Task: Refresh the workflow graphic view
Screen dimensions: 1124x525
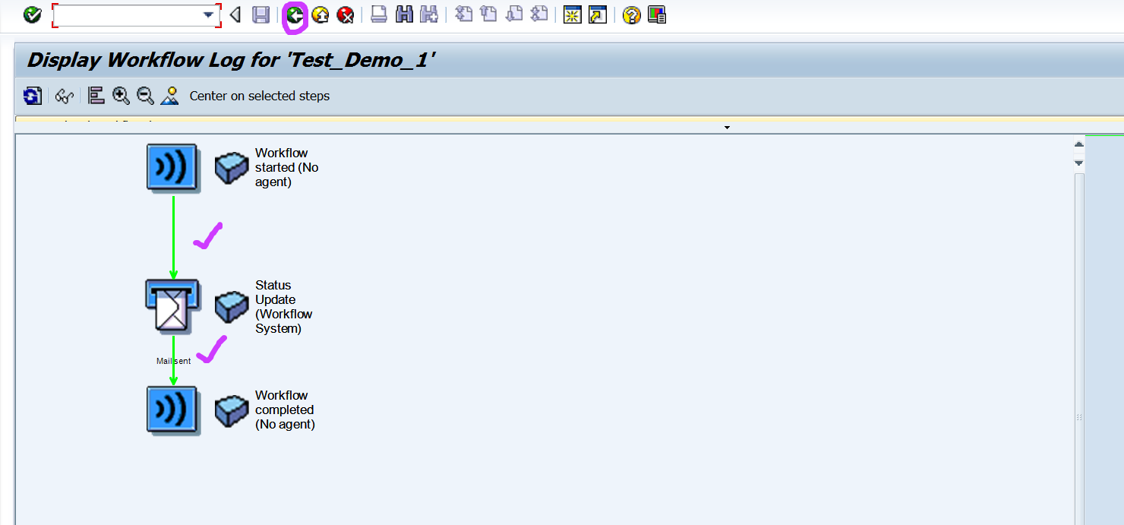Action: click(x=31, y=96)
